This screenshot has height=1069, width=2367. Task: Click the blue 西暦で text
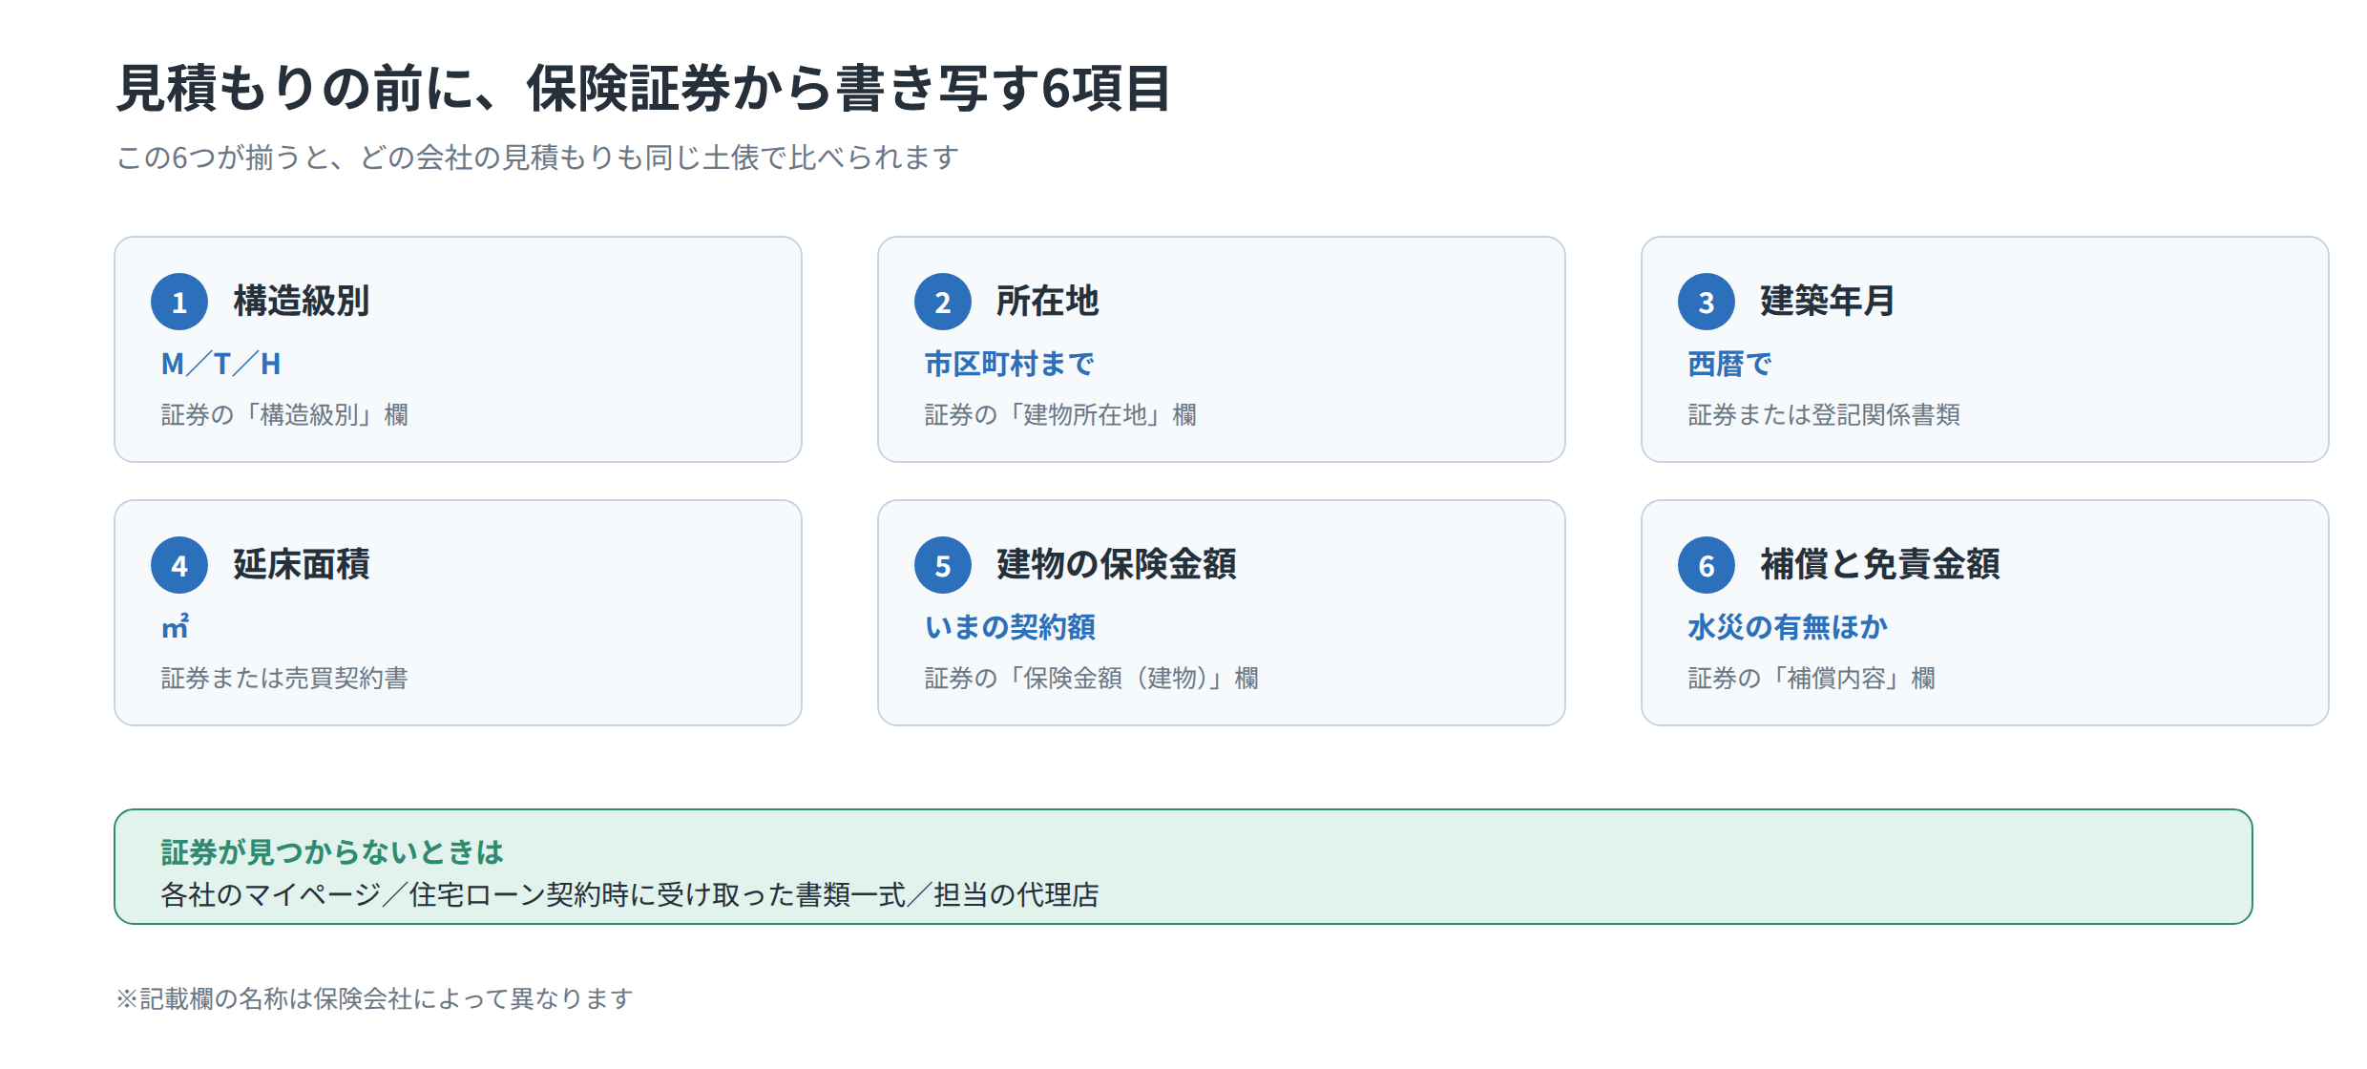click(x=1729, y=364)
